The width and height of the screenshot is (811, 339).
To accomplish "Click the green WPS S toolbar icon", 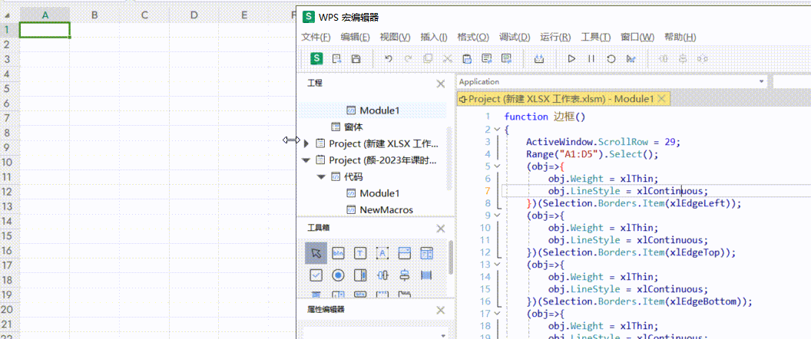I will point(316,58).
